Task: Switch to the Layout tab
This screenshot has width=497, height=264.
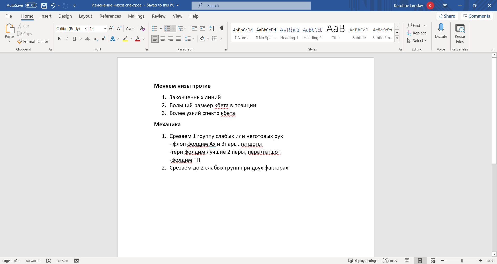Action: [85, 16]
